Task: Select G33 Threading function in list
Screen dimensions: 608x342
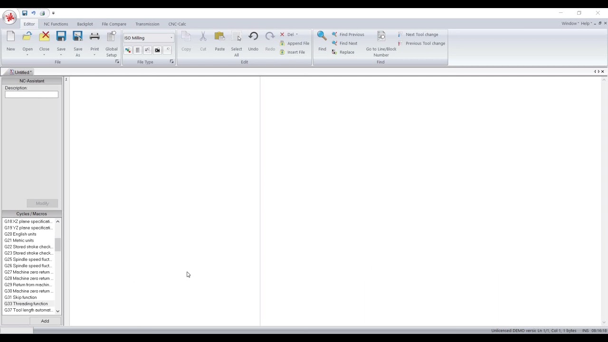Action: (26, 304)
